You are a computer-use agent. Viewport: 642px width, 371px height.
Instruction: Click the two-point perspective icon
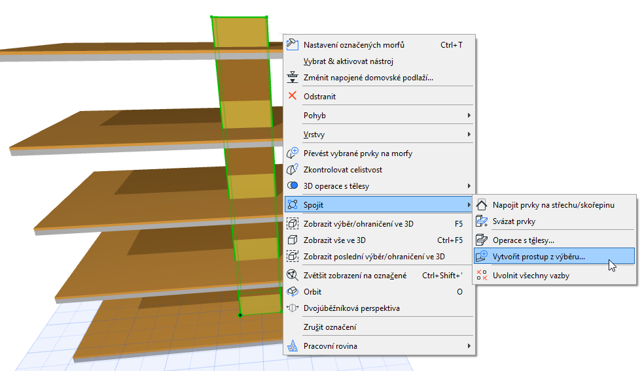[293, 308]
